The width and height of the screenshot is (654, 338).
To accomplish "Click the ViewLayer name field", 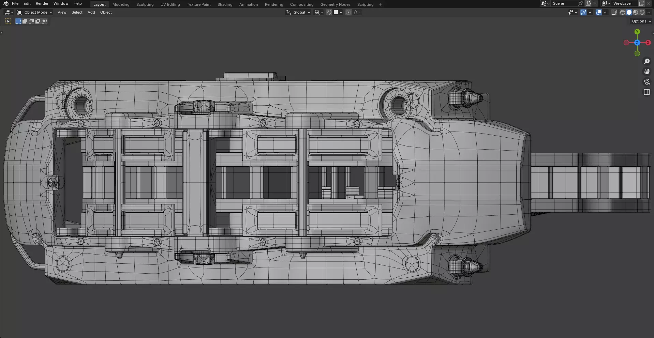I will [x=625, y=3].
